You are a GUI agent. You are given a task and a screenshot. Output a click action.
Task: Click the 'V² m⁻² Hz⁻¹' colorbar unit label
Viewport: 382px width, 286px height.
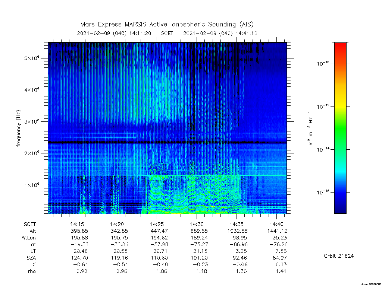(310, 128)
